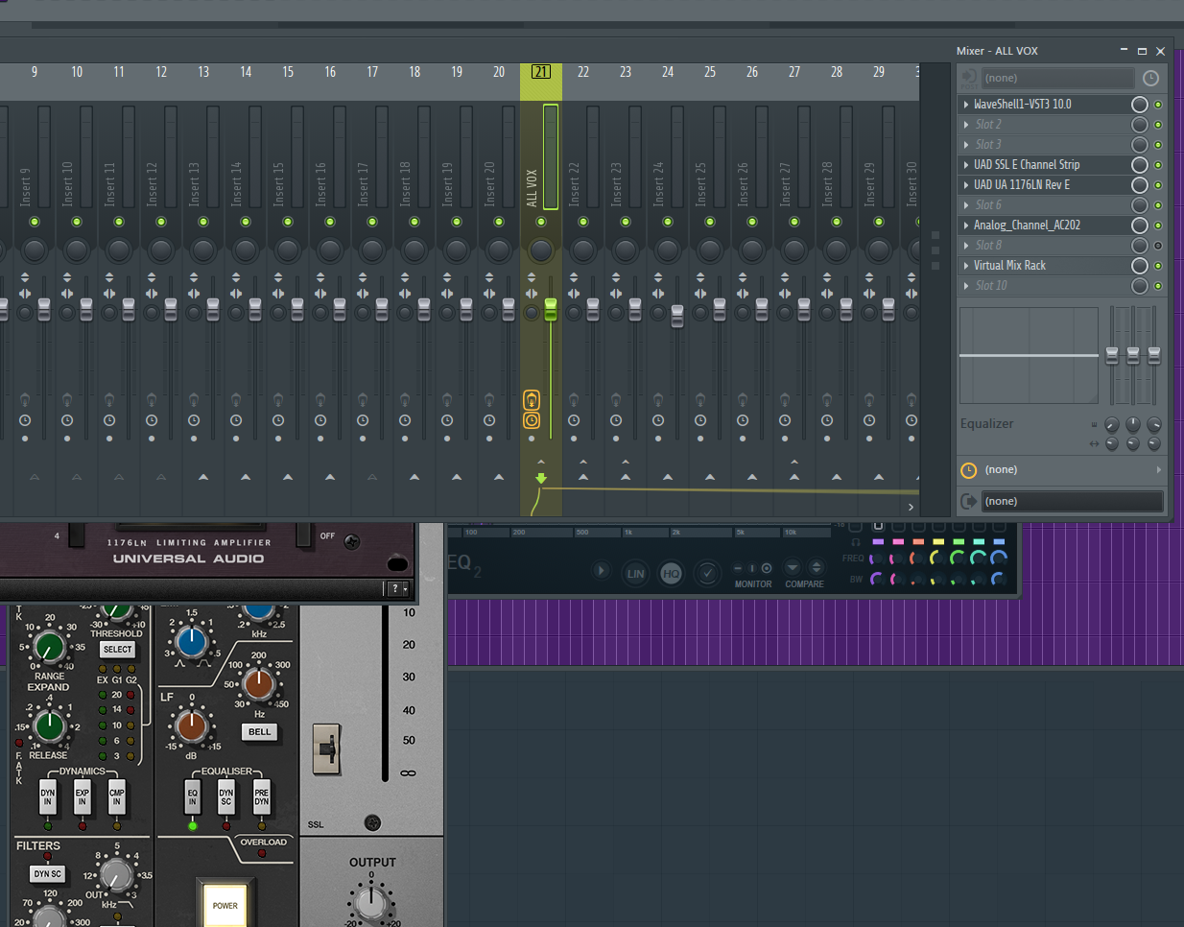
Task: Click the output routing icon beside the bottom (none) field
Action: click(969, 501)
